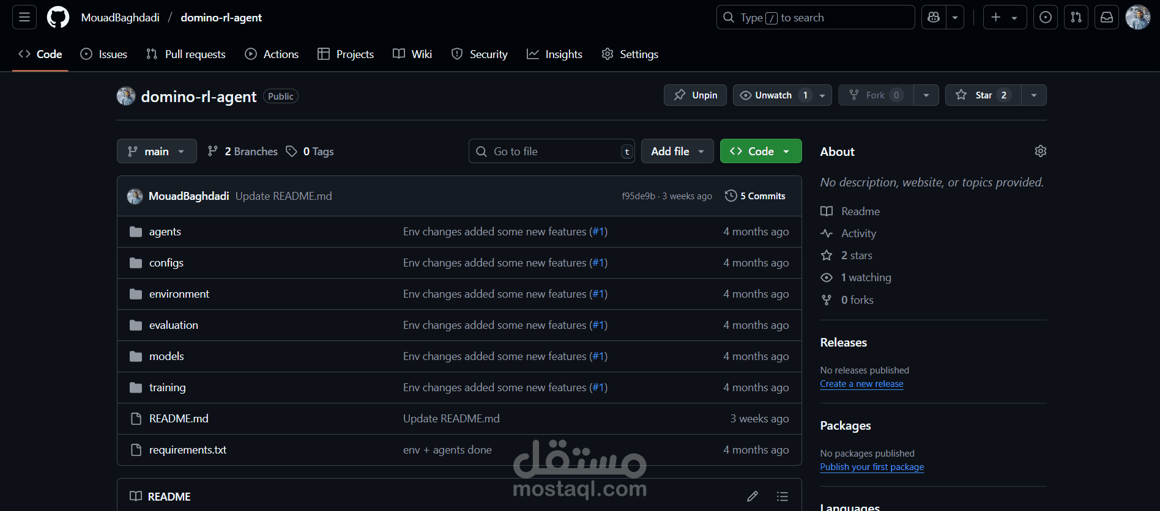This screenshot has height=511, width=1160.
Task: Open the hamburger navigation menu
Action: [24, 17]
